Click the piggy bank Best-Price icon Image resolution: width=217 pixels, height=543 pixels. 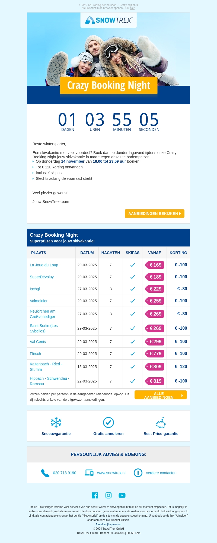161,422
